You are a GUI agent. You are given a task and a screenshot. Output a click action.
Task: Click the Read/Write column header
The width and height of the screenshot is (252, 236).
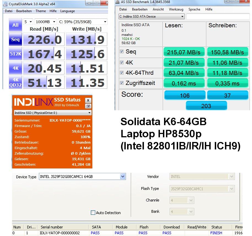click(x=197, y=227)
